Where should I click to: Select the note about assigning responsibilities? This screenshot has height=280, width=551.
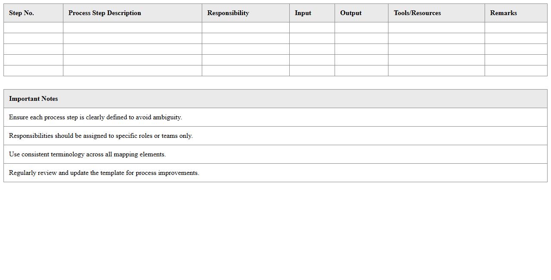101,136
